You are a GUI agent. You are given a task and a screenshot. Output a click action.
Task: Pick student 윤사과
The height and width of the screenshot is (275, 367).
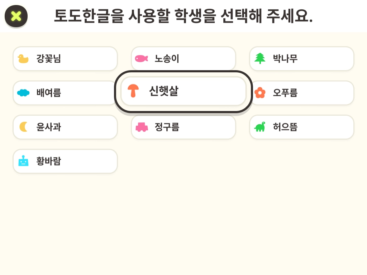coord(65,127)
